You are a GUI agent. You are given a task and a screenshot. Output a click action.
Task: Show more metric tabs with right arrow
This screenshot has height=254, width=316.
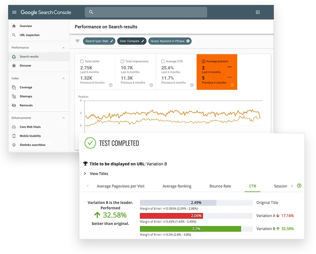pyautogui.click(x=292, y=186)
